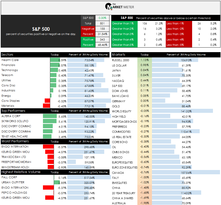The image size is (221, 205).
Task: Select Industrials volume 81.60%
Action: (89, 91)
